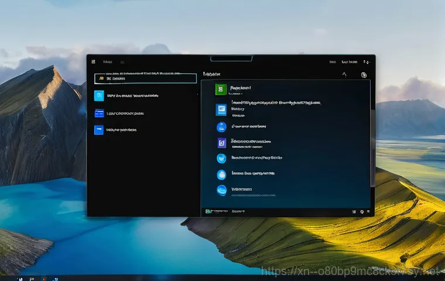Click the rightmost icon in bottom status bar
This screenshot has height=281, width=445.
(x=369, y=211)
